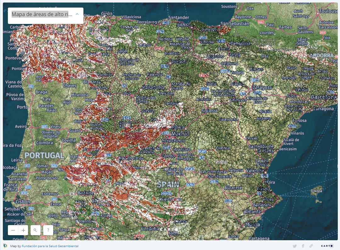Open the map search tool
Image resolution: width=340 pixels, height=250 pixels.
pyautogui.click(x=35, y=230)
